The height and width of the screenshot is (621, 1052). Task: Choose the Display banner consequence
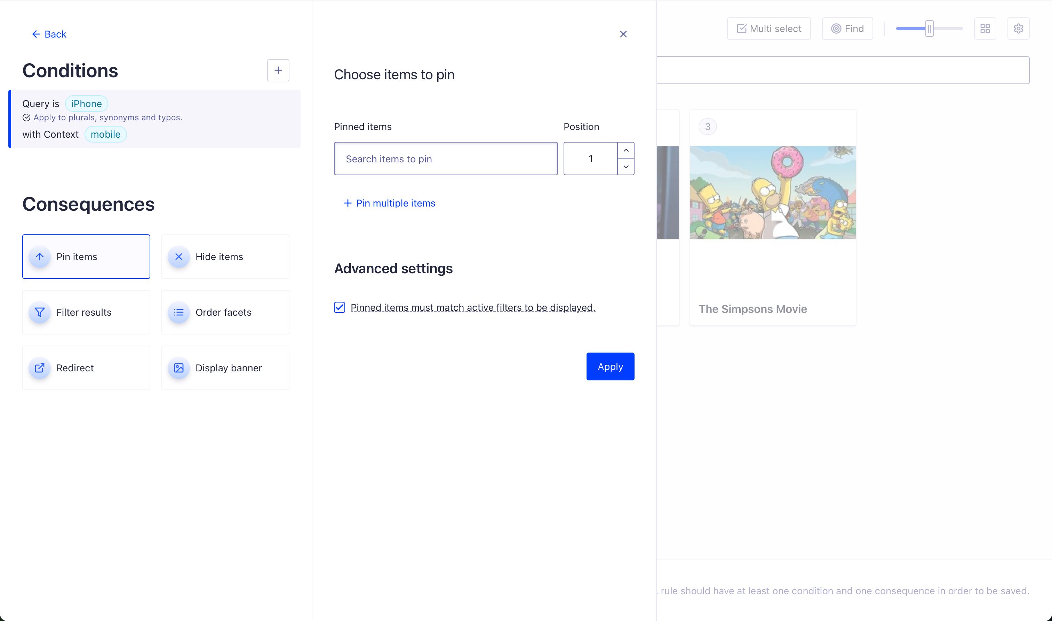225,368
